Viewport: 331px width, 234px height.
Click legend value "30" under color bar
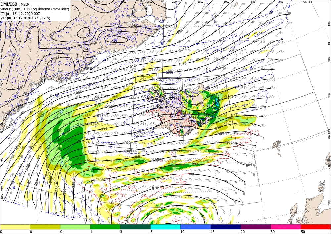pyautogui.click(x=273, y=232)
